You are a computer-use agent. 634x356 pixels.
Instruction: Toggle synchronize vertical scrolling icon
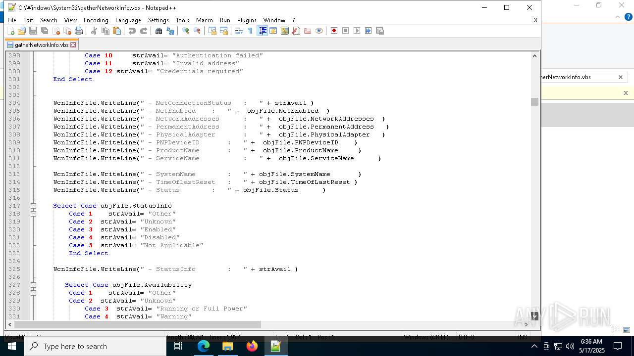click(212, 31)
